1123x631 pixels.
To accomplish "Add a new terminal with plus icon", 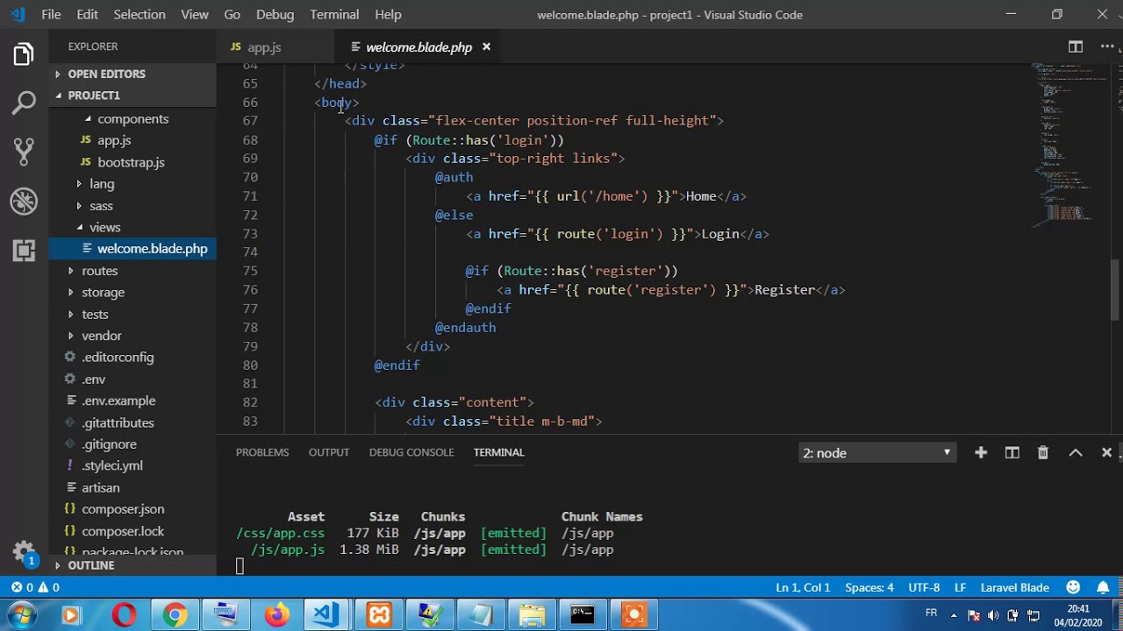I will click(x=981, y=452).
